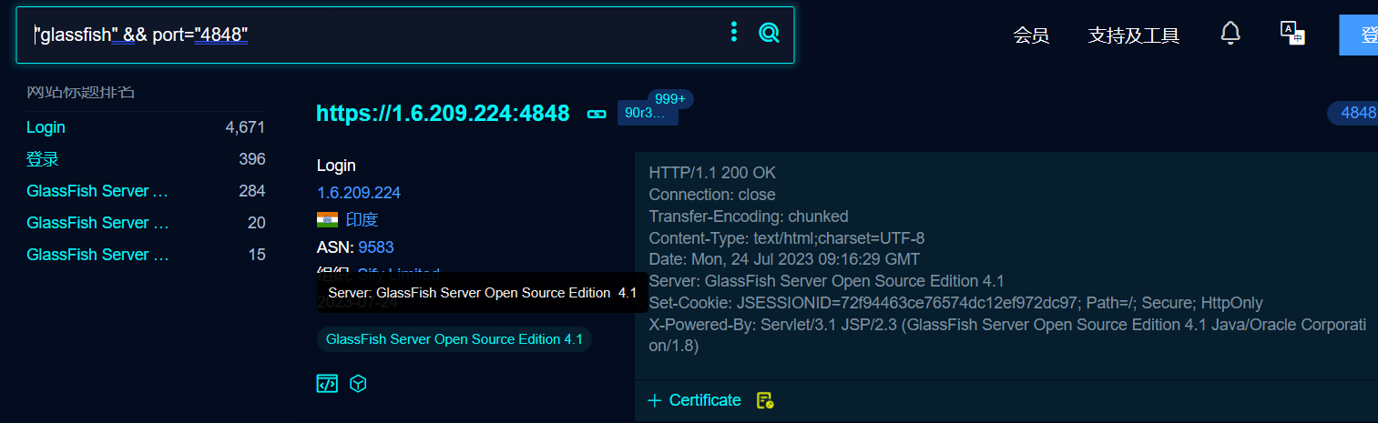Click the cube product icon
Screen dimensions: 1378x423
[x=358, y=384]
